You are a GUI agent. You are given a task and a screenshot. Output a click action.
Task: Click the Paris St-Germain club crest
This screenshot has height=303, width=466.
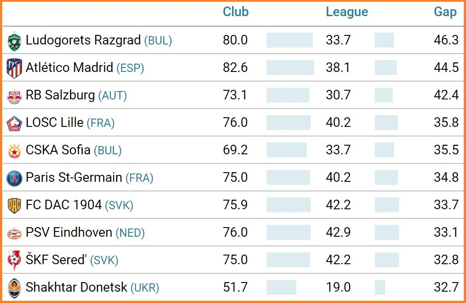tap(14, 178)
